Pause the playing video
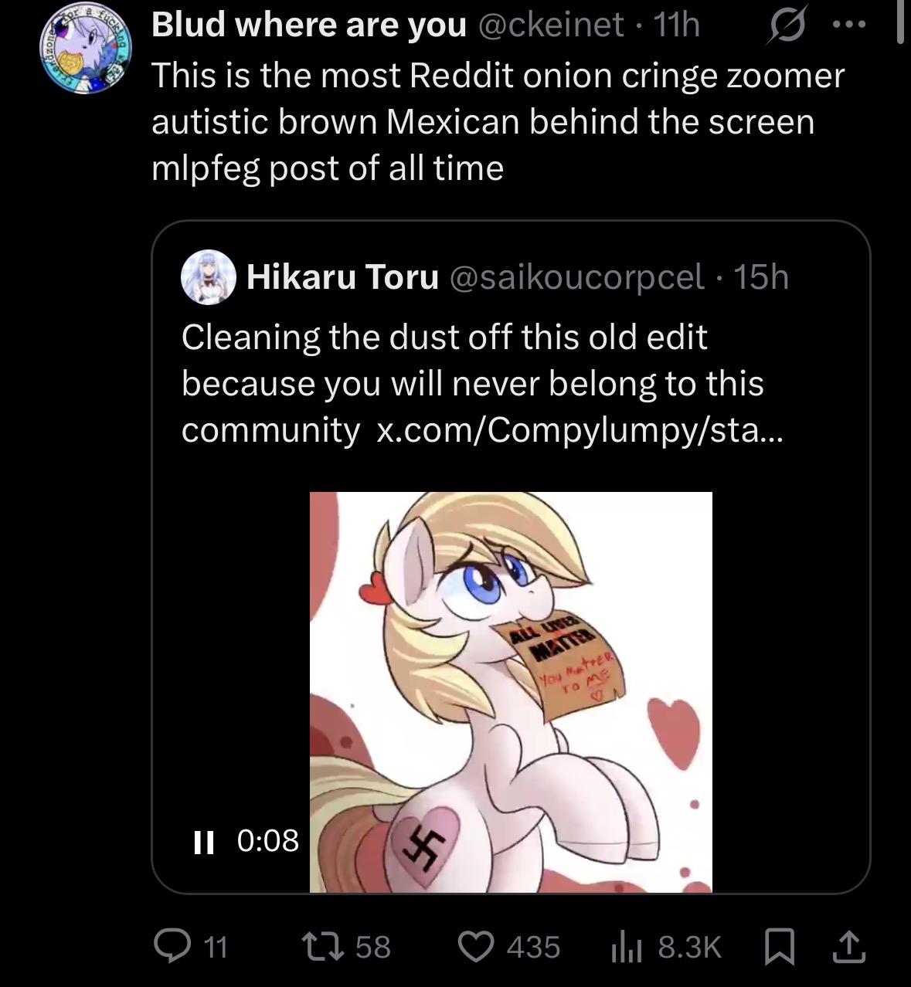This screenshot has width=911, height=987. [x=203, y=841]
